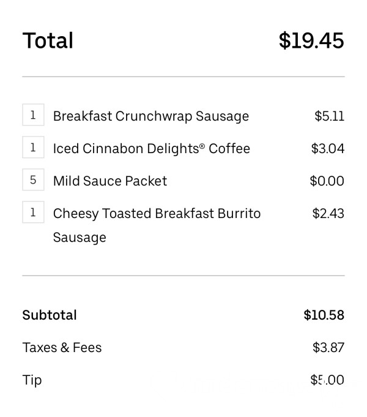Viewport: 367px width, 417px height.
Task: Click the quantity 5 box for Mild Sauce
Action: tap(33, 179)
